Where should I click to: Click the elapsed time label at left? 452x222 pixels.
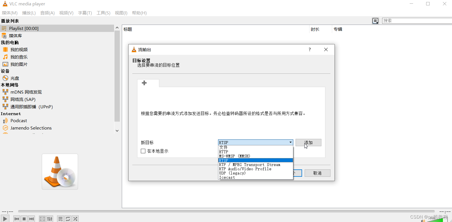tap(8, 212)
